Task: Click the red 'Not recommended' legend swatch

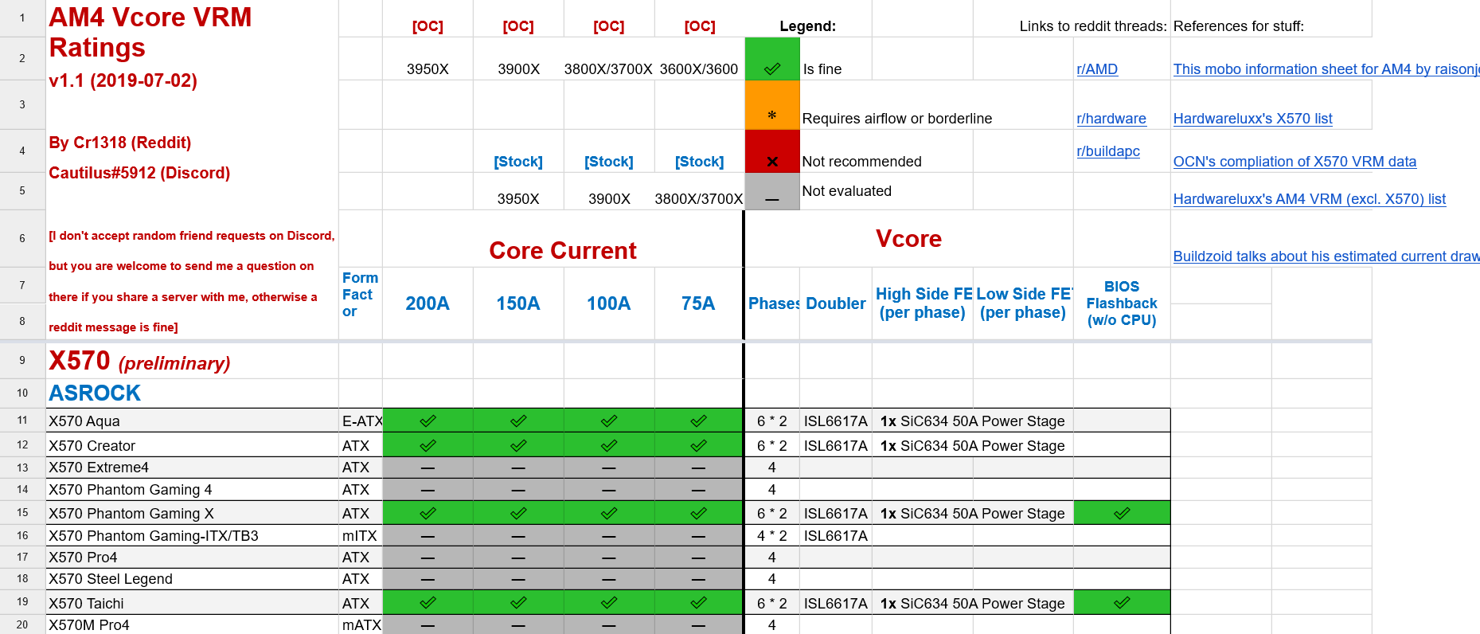Action: [x=772, y=151]
